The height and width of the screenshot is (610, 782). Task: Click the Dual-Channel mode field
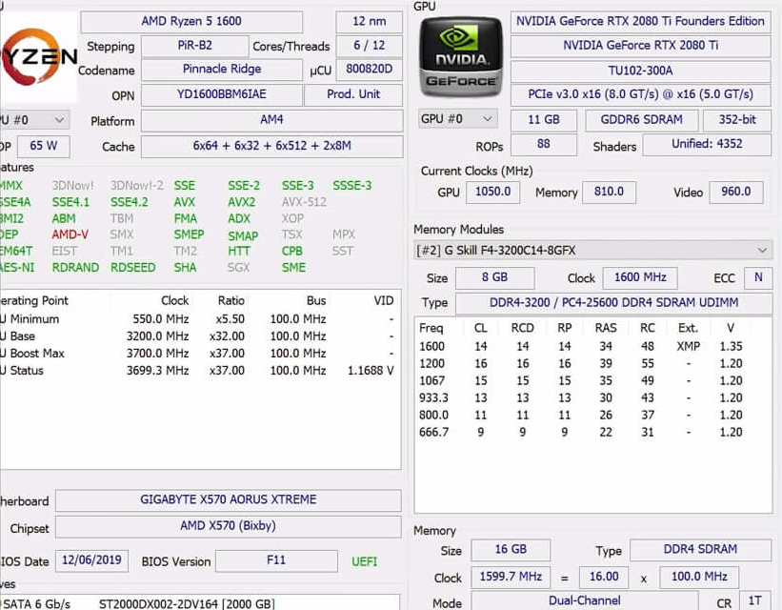tap(585, 601)
